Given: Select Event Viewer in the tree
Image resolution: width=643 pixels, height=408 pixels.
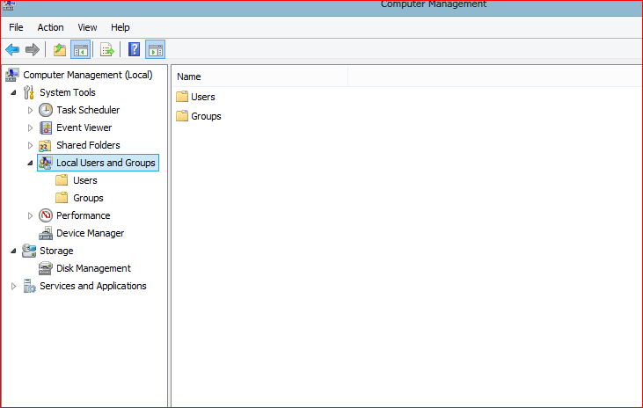Looking at the screenshot, I should tap(84, 127).
